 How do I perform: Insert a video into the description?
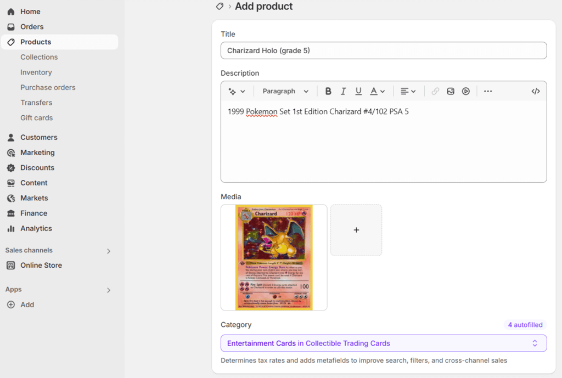465,92
